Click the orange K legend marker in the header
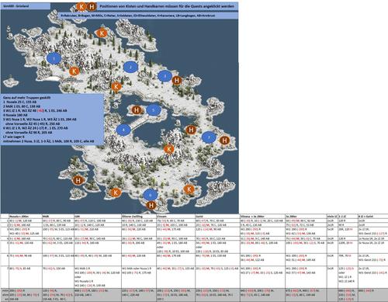This screenshot has width=388, height=302. pyautogui.click(x=81, y=7)
